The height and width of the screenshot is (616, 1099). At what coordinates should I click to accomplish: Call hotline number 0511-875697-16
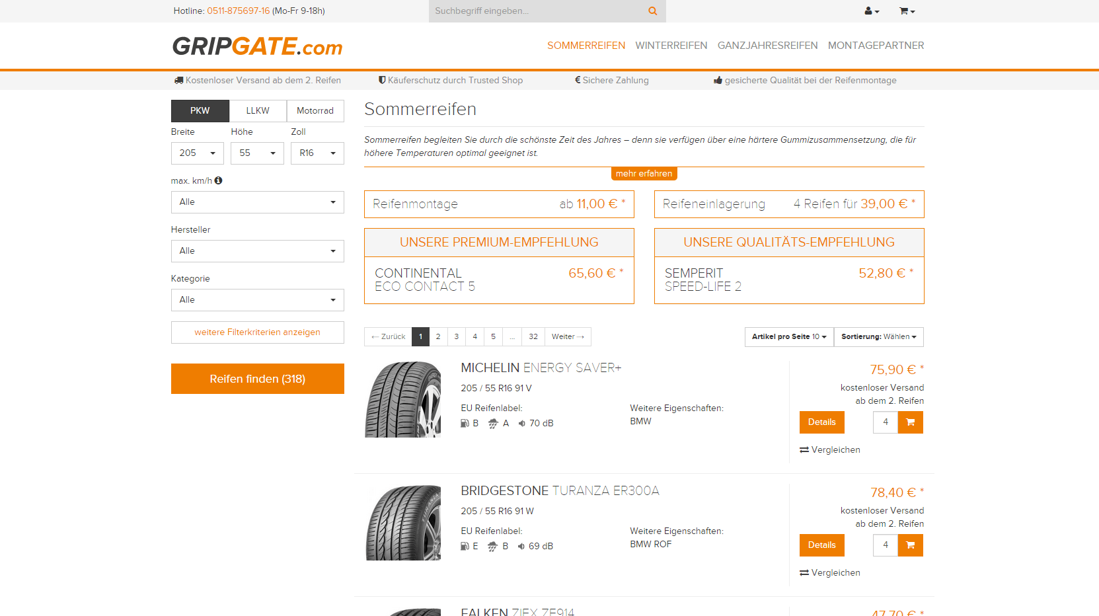239,11
